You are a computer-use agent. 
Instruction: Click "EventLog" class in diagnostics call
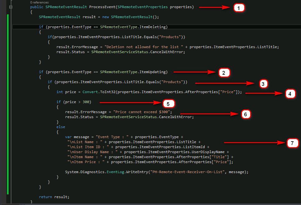click(115, 172)
